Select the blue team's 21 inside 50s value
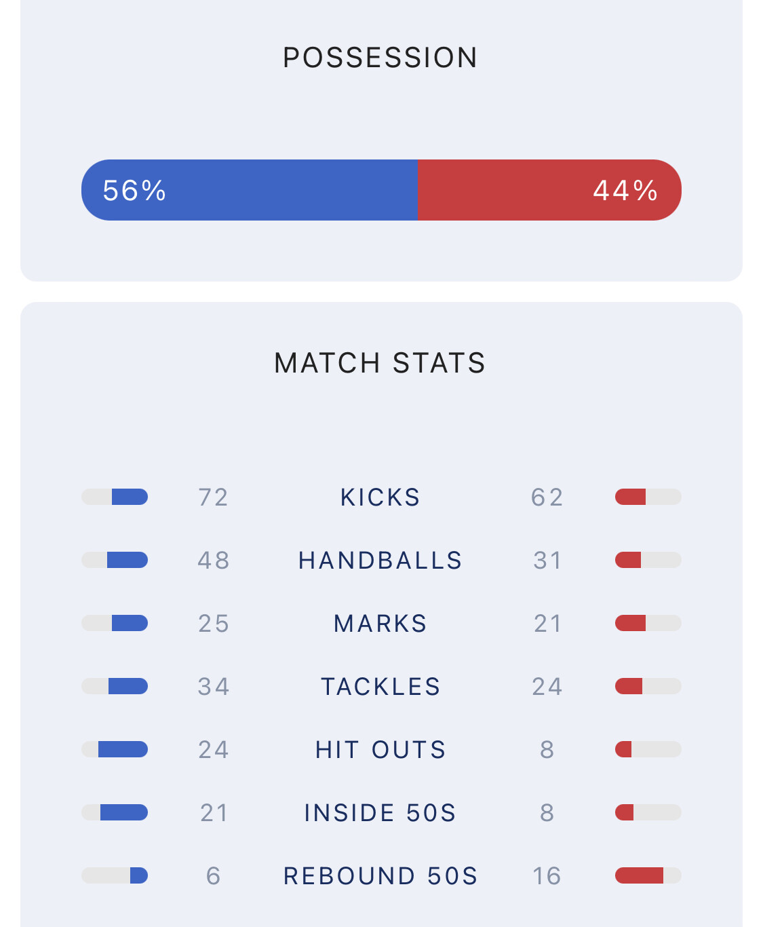 [214, 813]
